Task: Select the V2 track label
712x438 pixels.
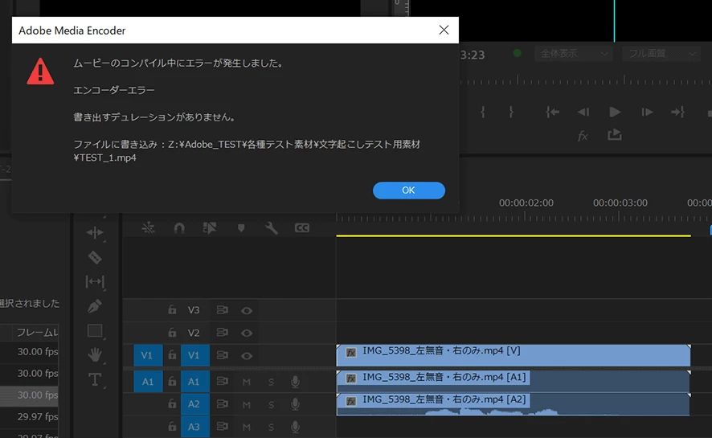Action: tap(194, 333)
